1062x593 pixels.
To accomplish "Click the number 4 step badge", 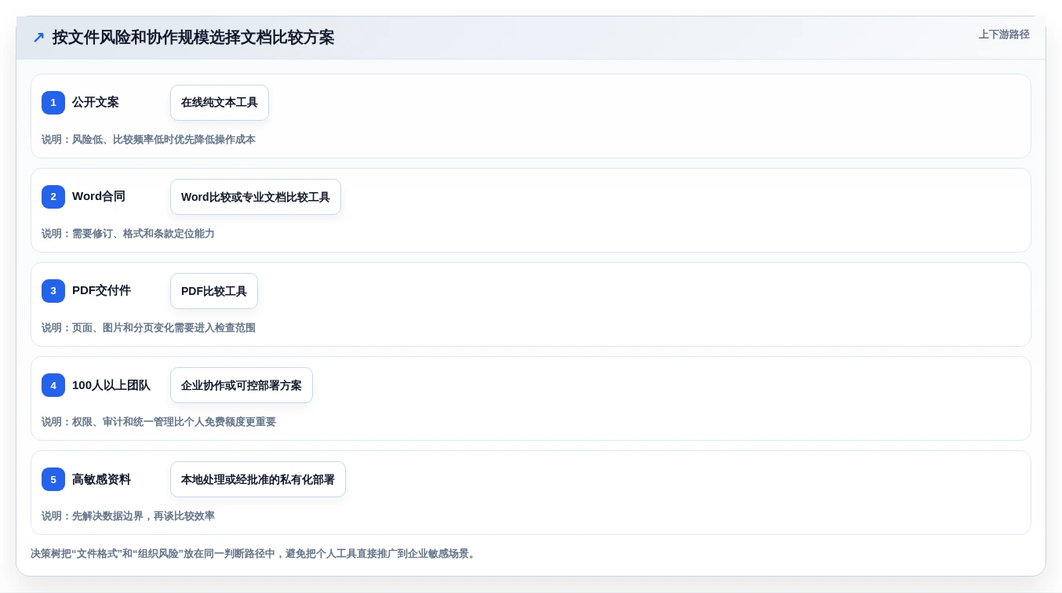I will 53,385.
